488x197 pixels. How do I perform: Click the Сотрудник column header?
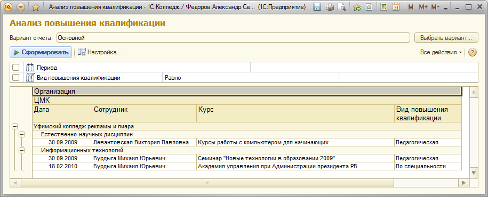tap(145, 114)
